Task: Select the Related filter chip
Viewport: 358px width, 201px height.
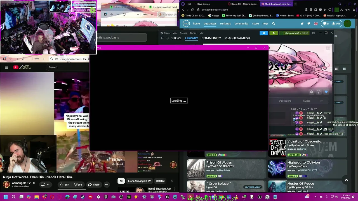Action: pos(160,181)
